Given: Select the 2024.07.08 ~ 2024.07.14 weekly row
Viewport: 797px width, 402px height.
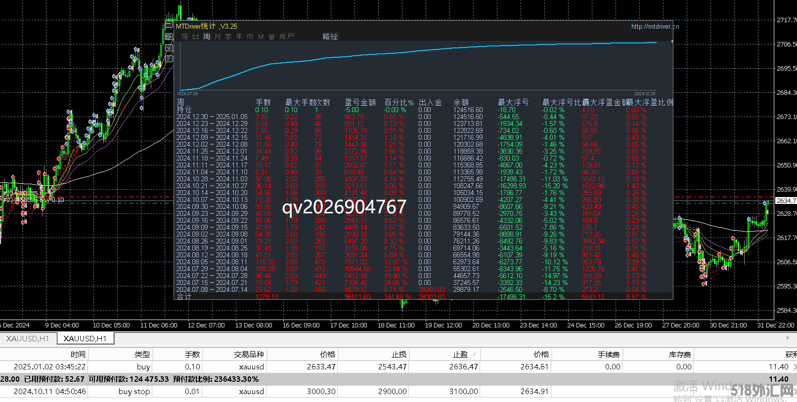Looking at the screenshot, I should [412, 290].
